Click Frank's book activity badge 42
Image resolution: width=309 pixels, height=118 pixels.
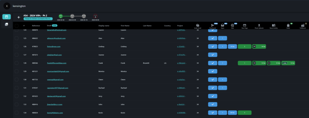tap(273, 63)
